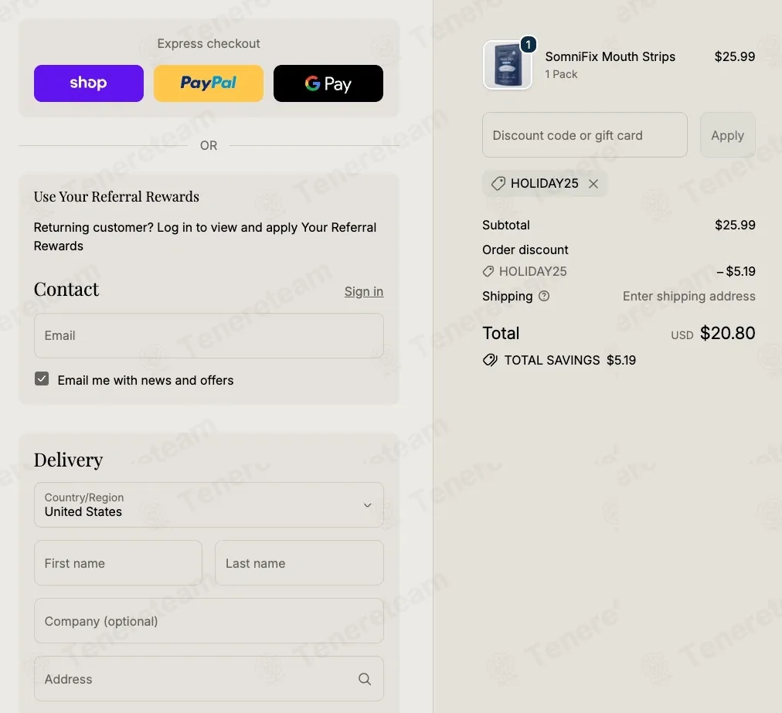Expand the Country/Region dropdown

[209, 504]
